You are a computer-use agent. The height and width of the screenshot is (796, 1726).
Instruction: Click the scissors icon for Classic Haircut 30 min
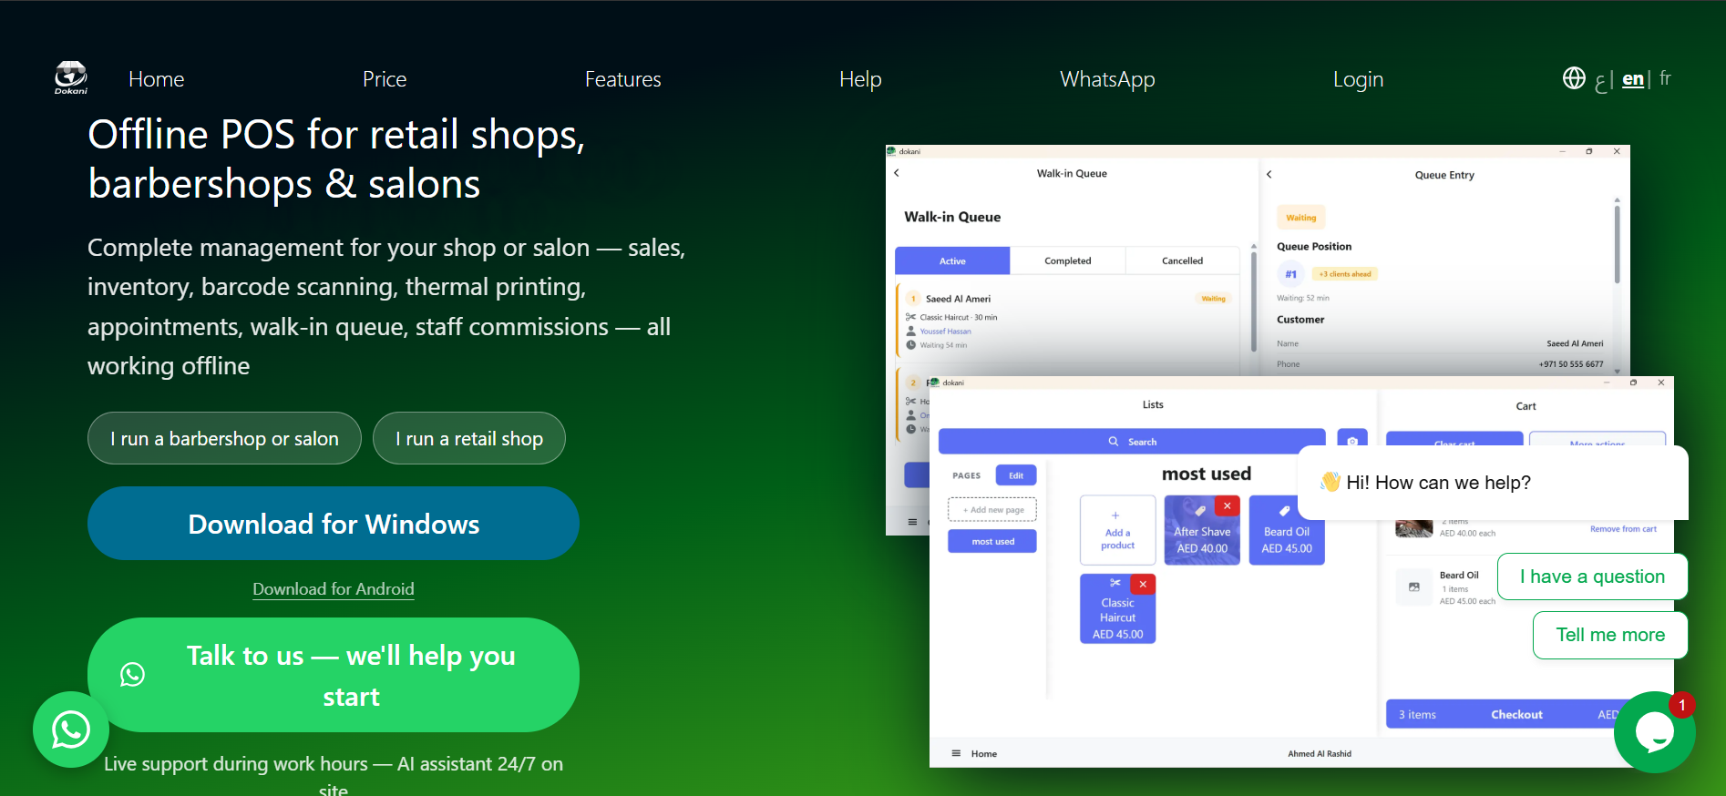coord(910,317)
